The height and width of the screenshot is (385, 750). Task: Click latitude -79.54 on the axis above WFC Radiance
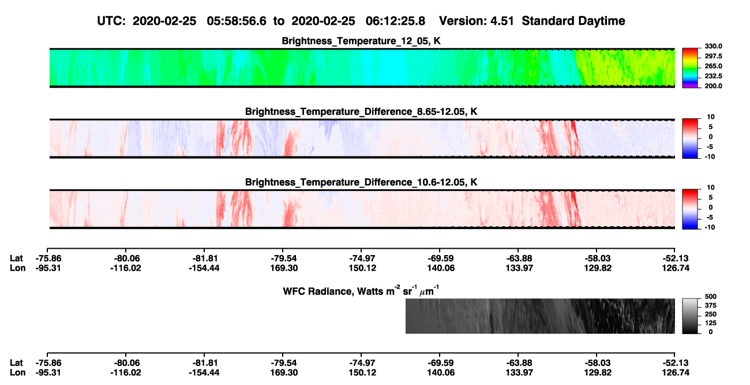[283, 258]
